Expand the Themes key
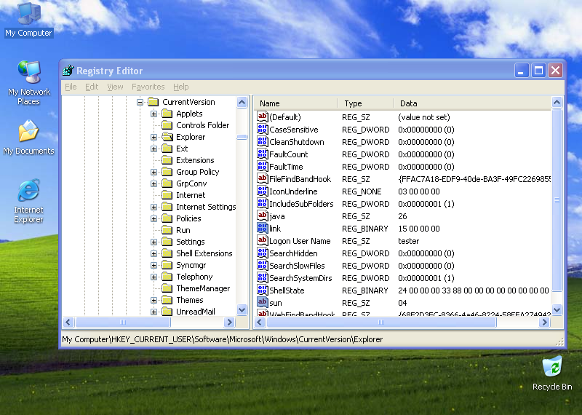The width and height of the screenshot is (582, 415). pyautogui.click(x=154, y=300)
